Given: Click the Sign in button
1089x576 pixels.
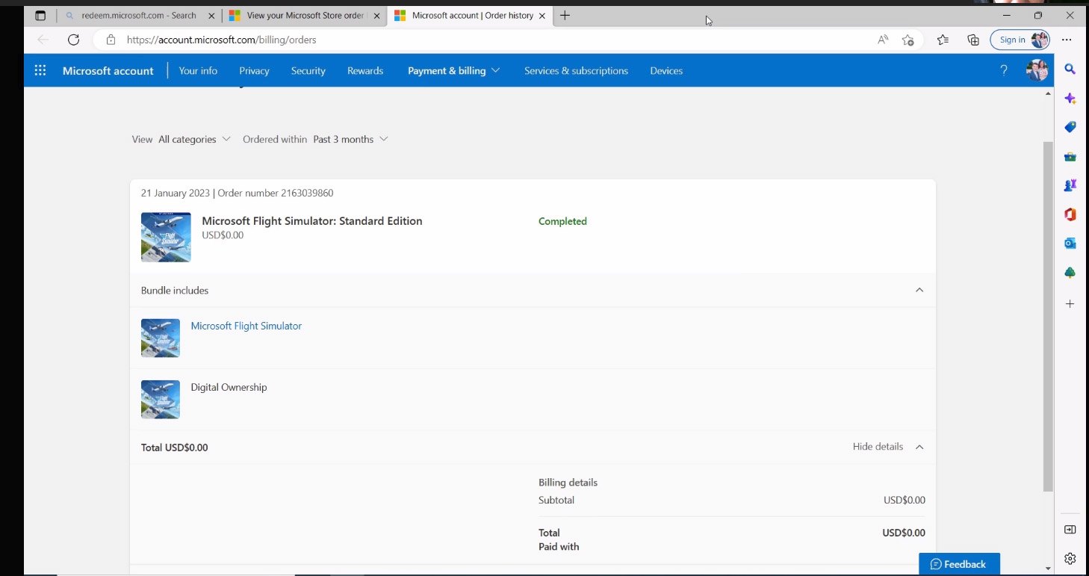Looking at the screenshot, I should tap(1020, 40).
